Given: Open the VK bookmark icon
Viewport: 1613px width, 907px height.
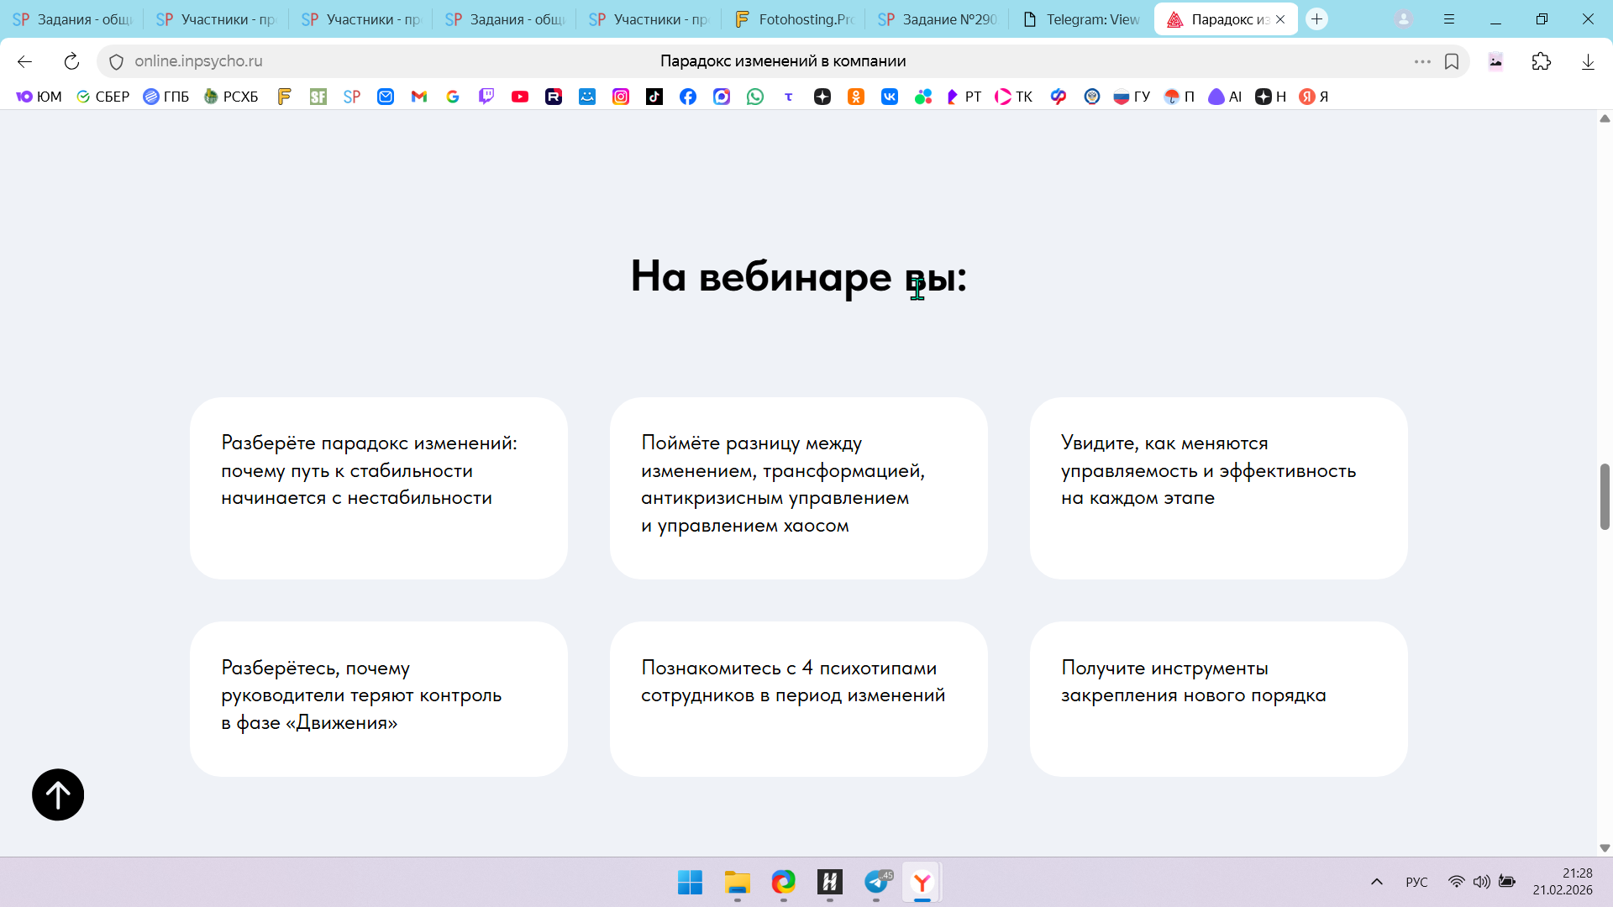Looking at the screenshot, I should point(890,97).
